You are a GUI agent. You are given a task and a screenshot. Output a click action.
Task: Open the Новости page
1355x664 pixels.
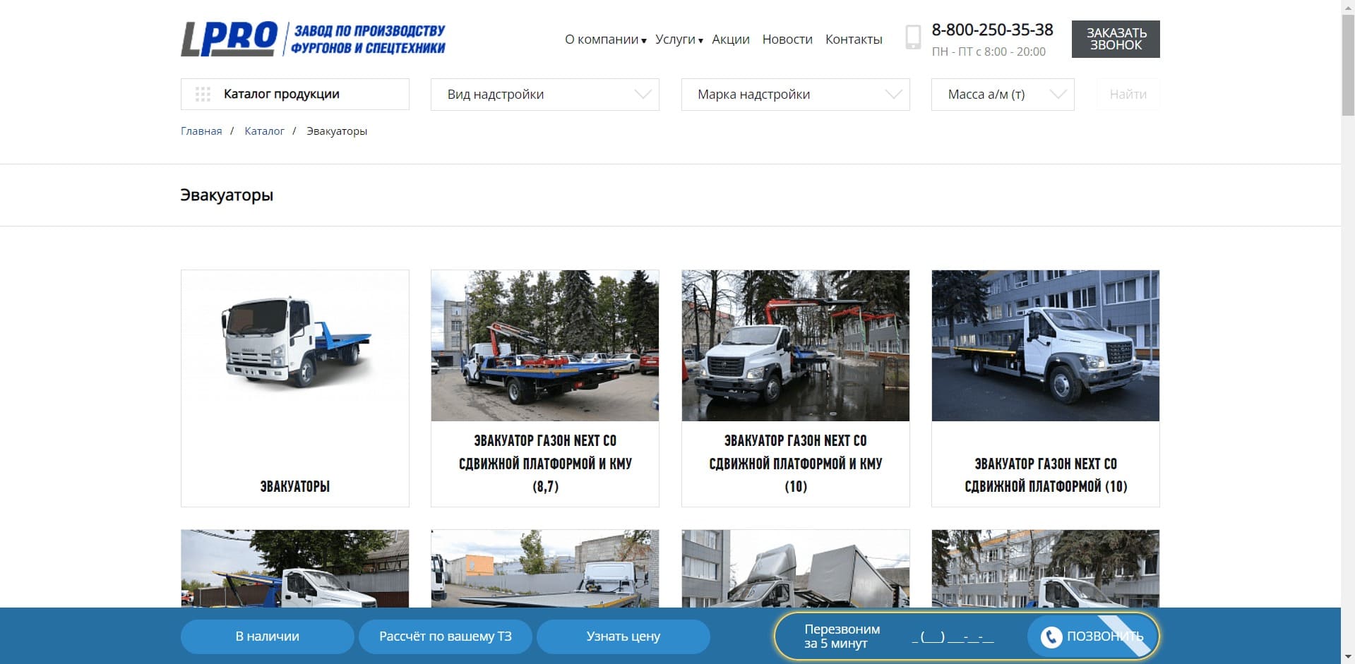click(787, 40)
